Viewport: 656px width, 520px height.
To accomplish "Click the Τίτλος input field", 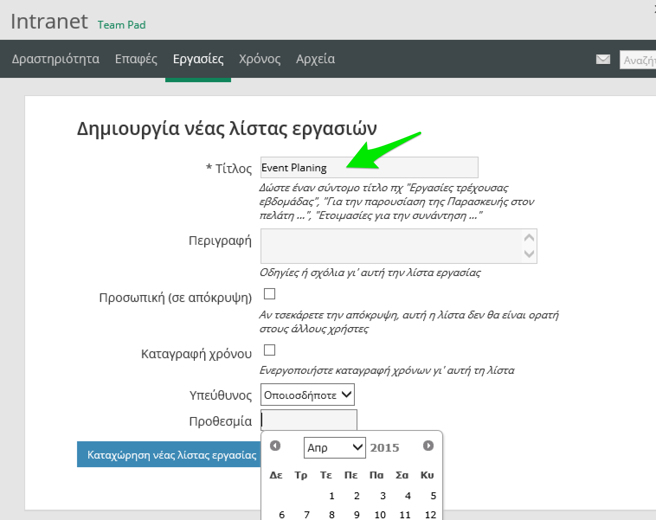I will (x=369, y=167).
